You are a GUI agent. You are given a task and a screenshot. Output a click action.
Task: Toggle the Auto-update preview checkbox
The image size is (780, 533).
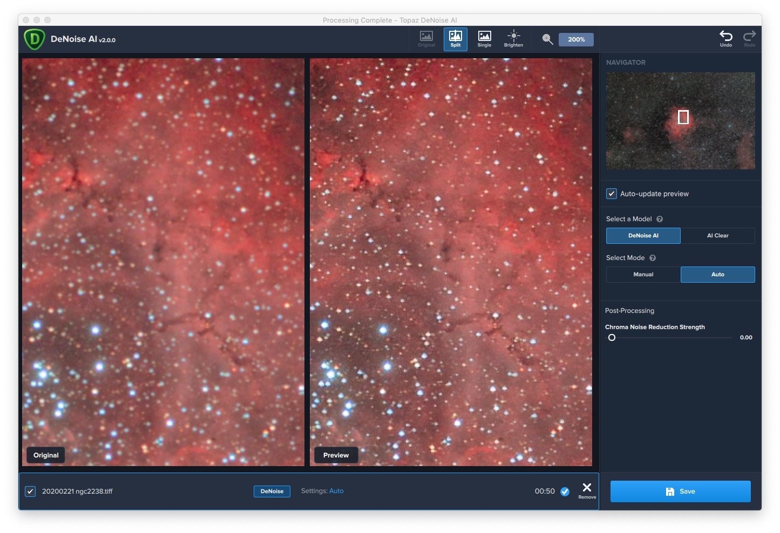tap(612, 194)
